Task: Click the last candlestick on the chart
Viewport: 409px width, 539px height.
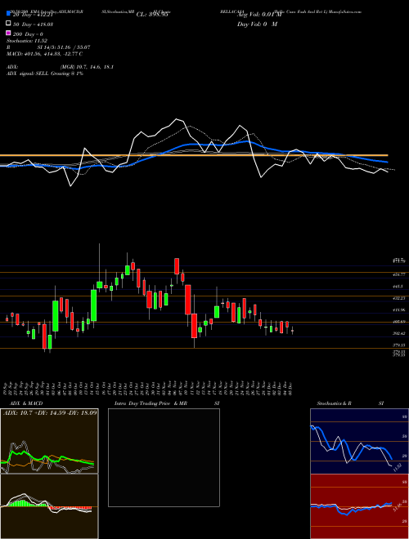Action: click(292, 331)
